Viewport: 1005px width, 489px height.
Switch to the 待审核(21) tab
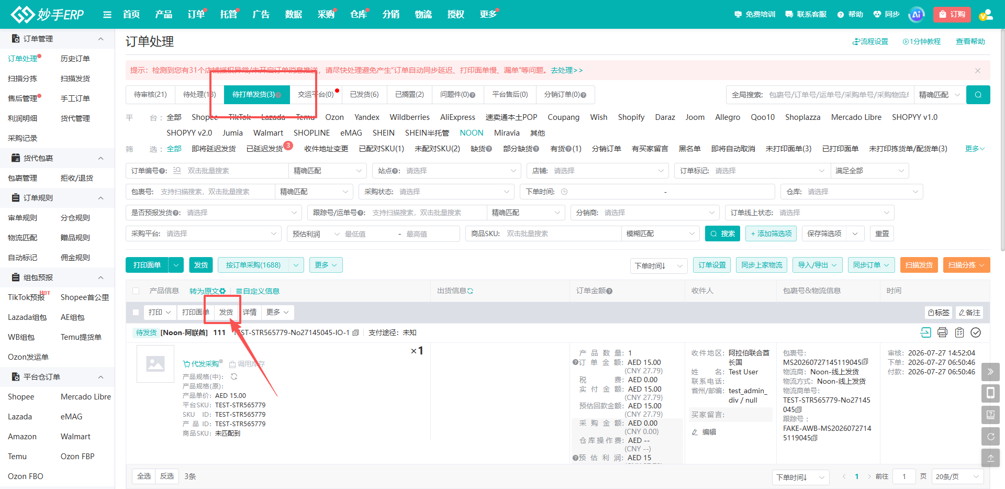[x=150, y=94]
